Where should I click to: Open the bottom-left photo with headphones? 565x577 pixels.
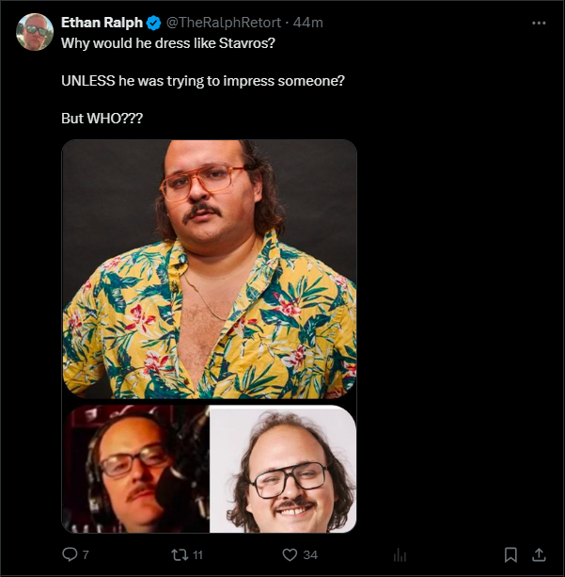[x=134, y=469]
